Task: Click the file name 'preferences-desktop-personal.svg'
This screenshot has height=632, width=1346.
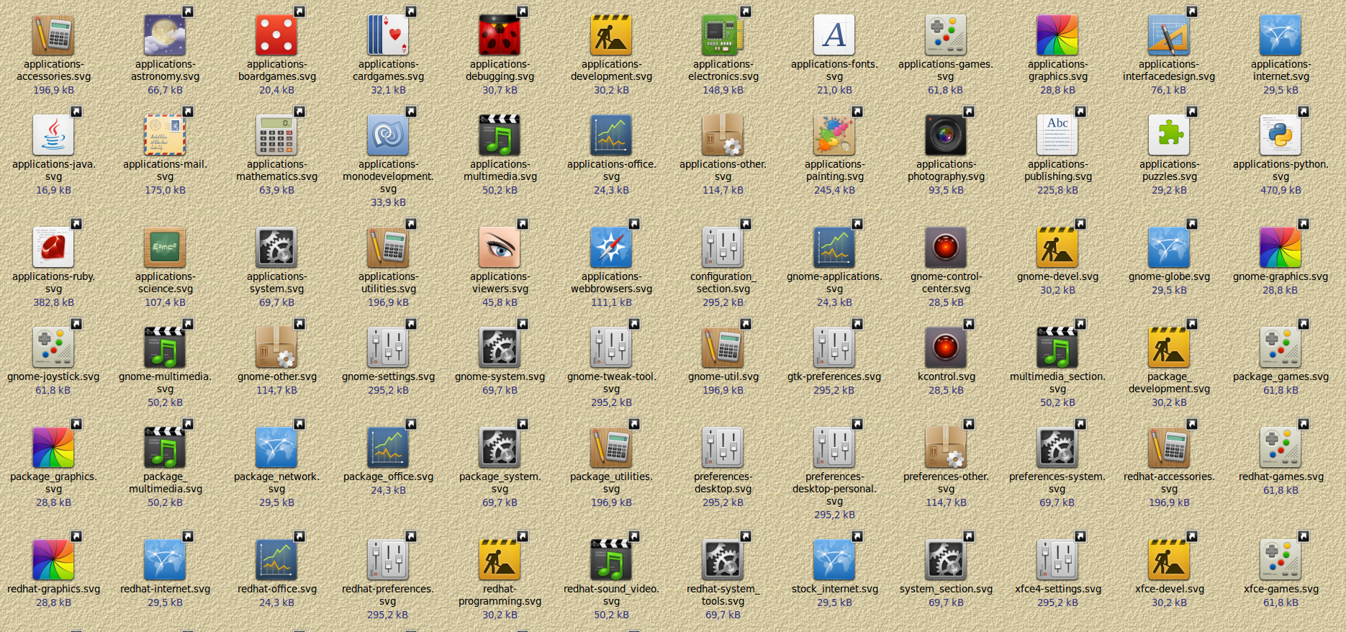Action: pyautogui.click(x=834, y=489)
